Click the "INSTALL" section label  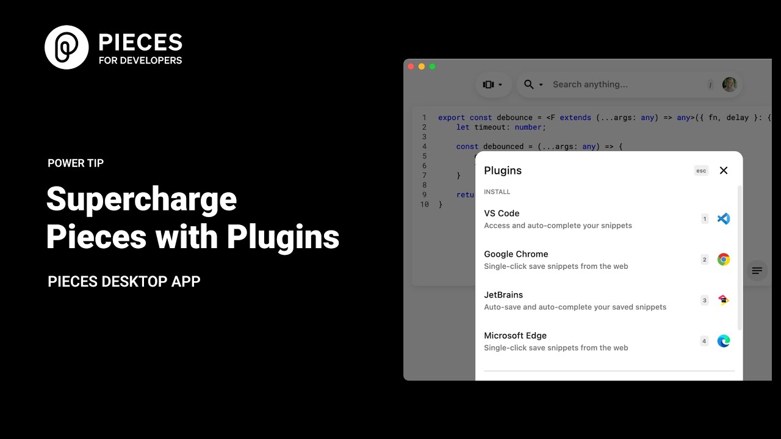497,192
